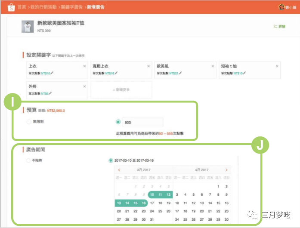
Task: Click the user avatar icon
Action: (x=281, y=7)
